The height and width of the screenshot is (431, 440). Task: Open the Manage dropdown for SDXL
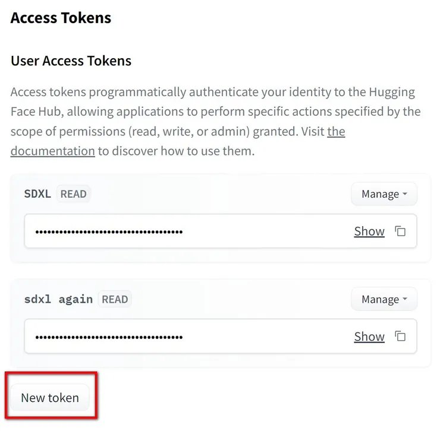click(384, 194)
